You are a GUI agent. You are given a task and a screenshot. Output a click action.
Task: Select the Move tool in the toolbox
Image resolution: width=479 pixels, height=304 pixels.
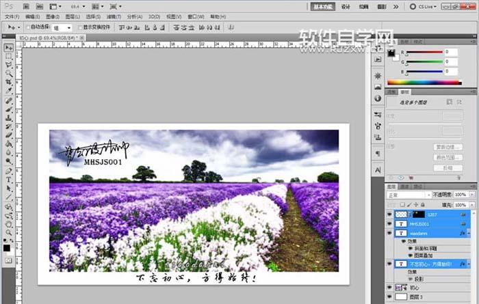(8, 48)
